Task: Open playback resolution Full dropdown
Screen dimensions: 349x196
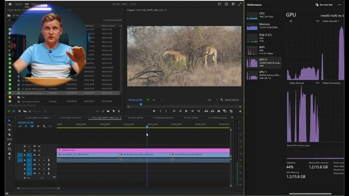Action: click(212, 100)
